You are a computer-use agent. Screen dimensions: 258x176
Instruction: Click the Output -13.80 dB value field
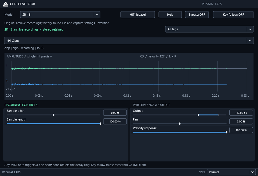[241, 113]
